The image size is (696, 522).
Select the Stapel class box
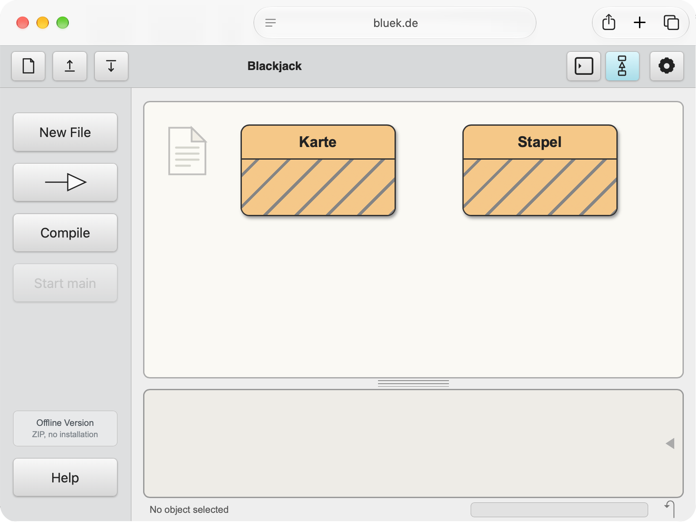pyautogui.click(x=540, y=171)
